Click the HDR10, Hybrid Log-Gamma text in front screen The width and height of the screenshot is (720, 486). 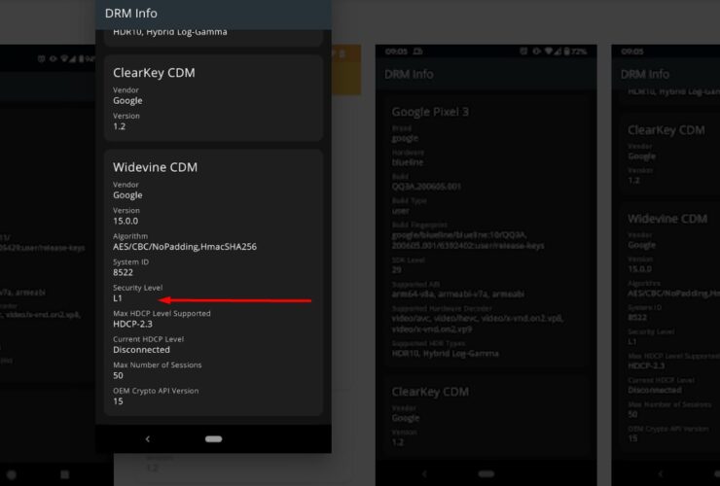170,32
